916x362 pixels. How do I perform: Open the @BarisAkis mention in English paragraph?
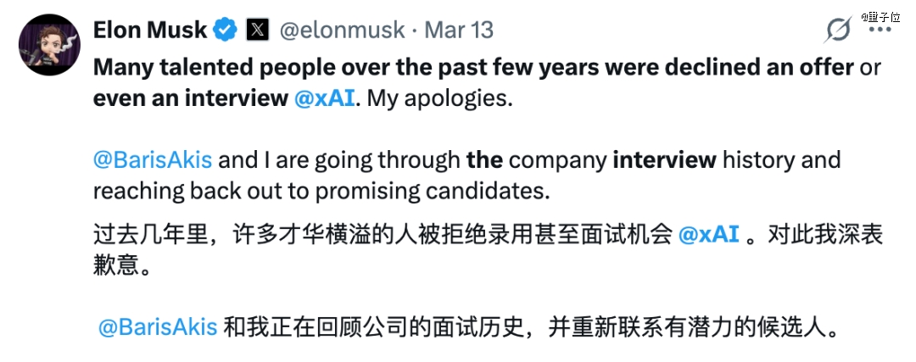click(153, 159)
